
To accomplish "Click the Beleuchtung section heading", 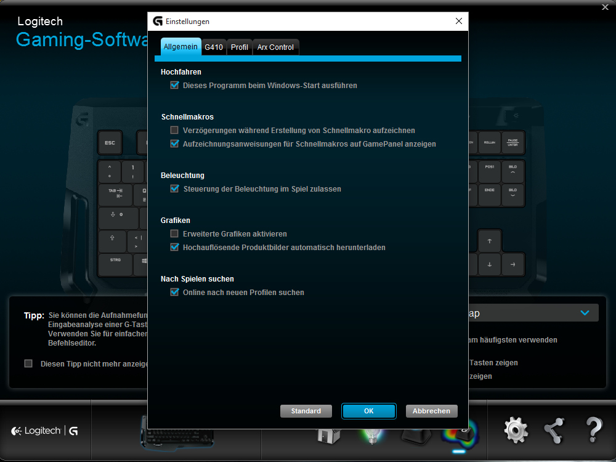I will pyautogui.click(x=182, y=175).
